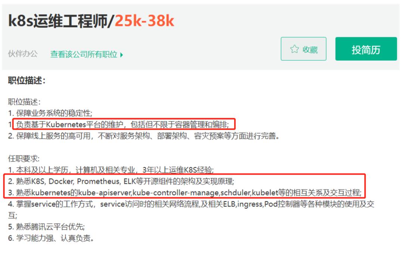Click the 伙伴办公 company name
The width and height of the screenshot is (403, 258).
[23, 54]
